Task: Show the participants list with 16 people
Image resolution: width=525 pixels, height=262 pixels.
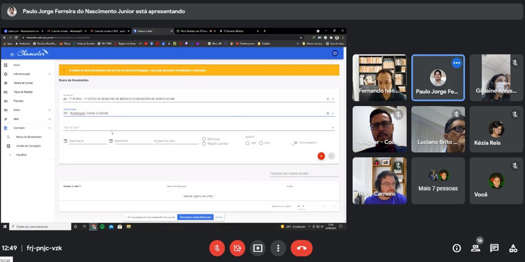Action: 475,248
